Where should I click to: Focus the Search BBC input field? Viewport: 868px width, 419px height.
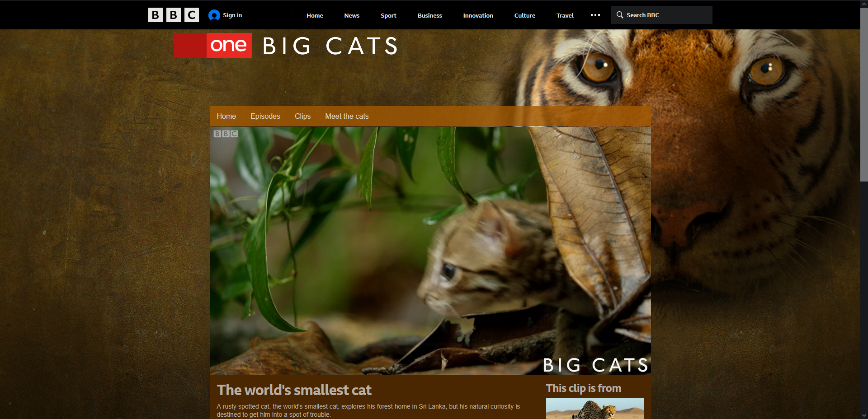click(662, 15)
